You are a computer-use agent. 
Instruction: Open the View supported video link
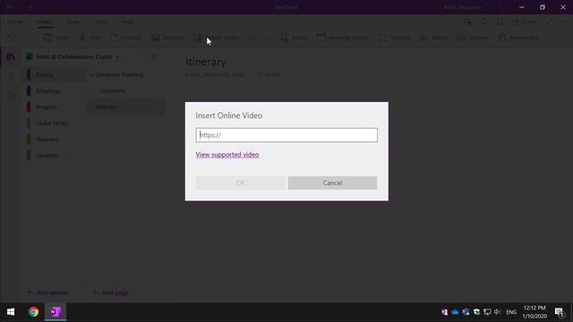click(x=227, y=155)
